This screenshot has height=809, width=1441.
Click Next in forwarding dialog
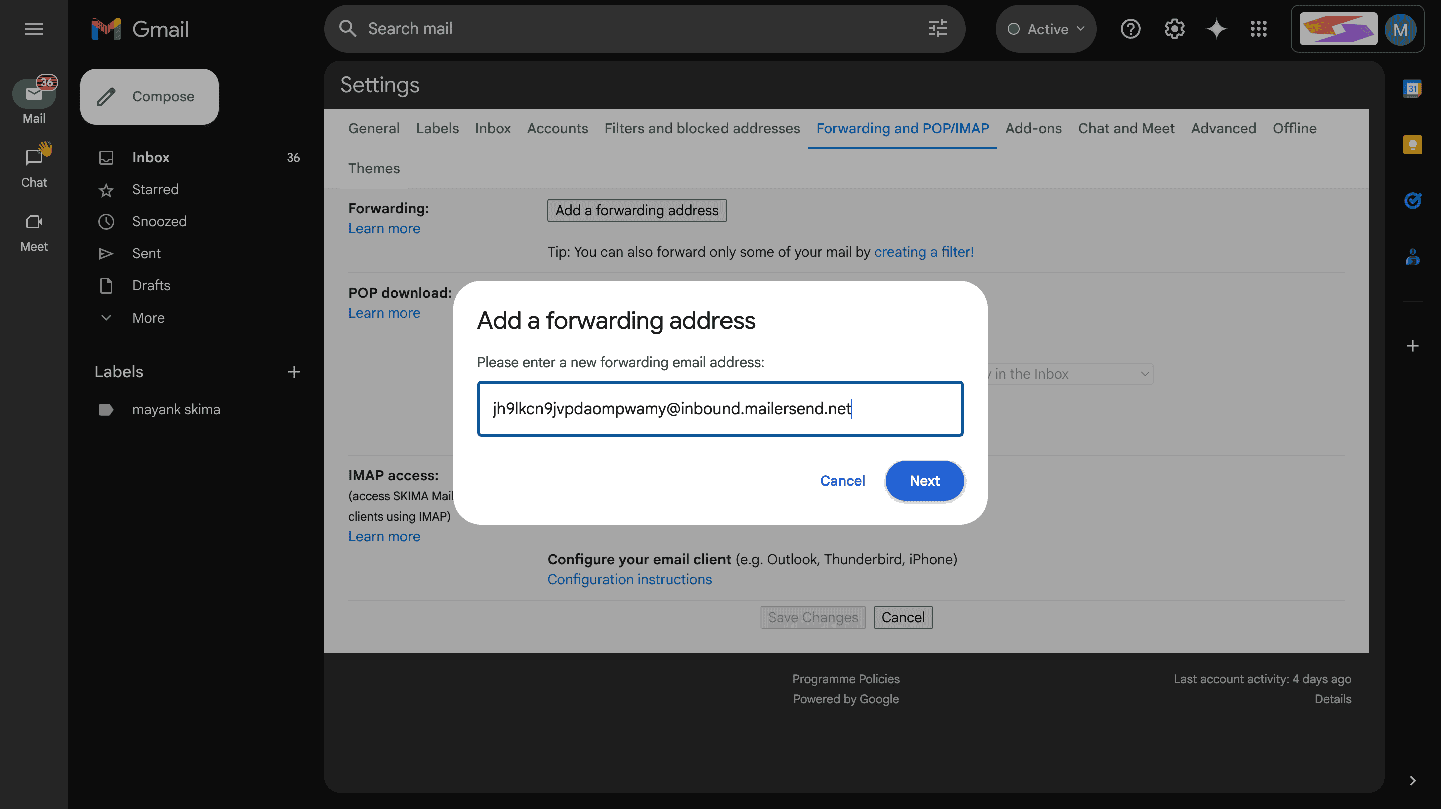tap(924, 481)
